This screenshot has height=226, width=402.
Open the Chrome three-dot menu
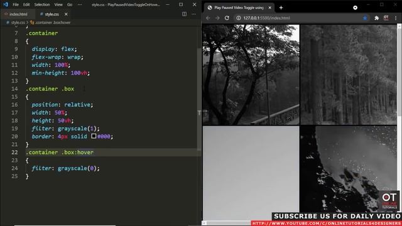pyautogui.click(x=396, y=18)
